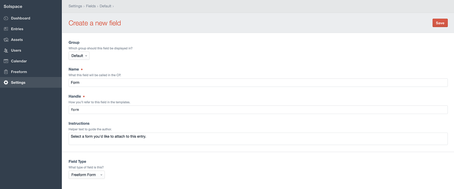
Task: Select Freeform in the sidebar menu
Action: coord(19,72)
